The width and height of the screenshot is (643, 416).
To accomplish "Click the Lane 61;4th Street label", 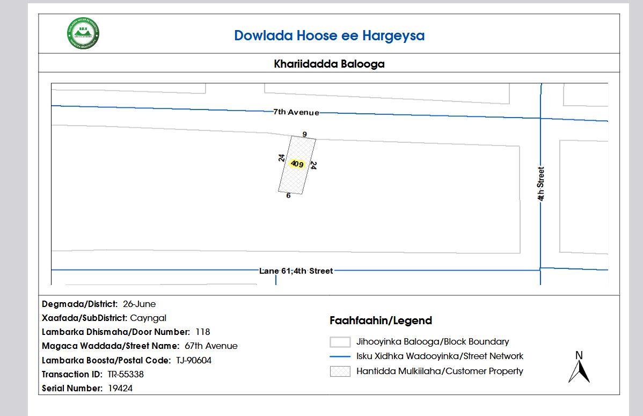I will tap(296, 271).
